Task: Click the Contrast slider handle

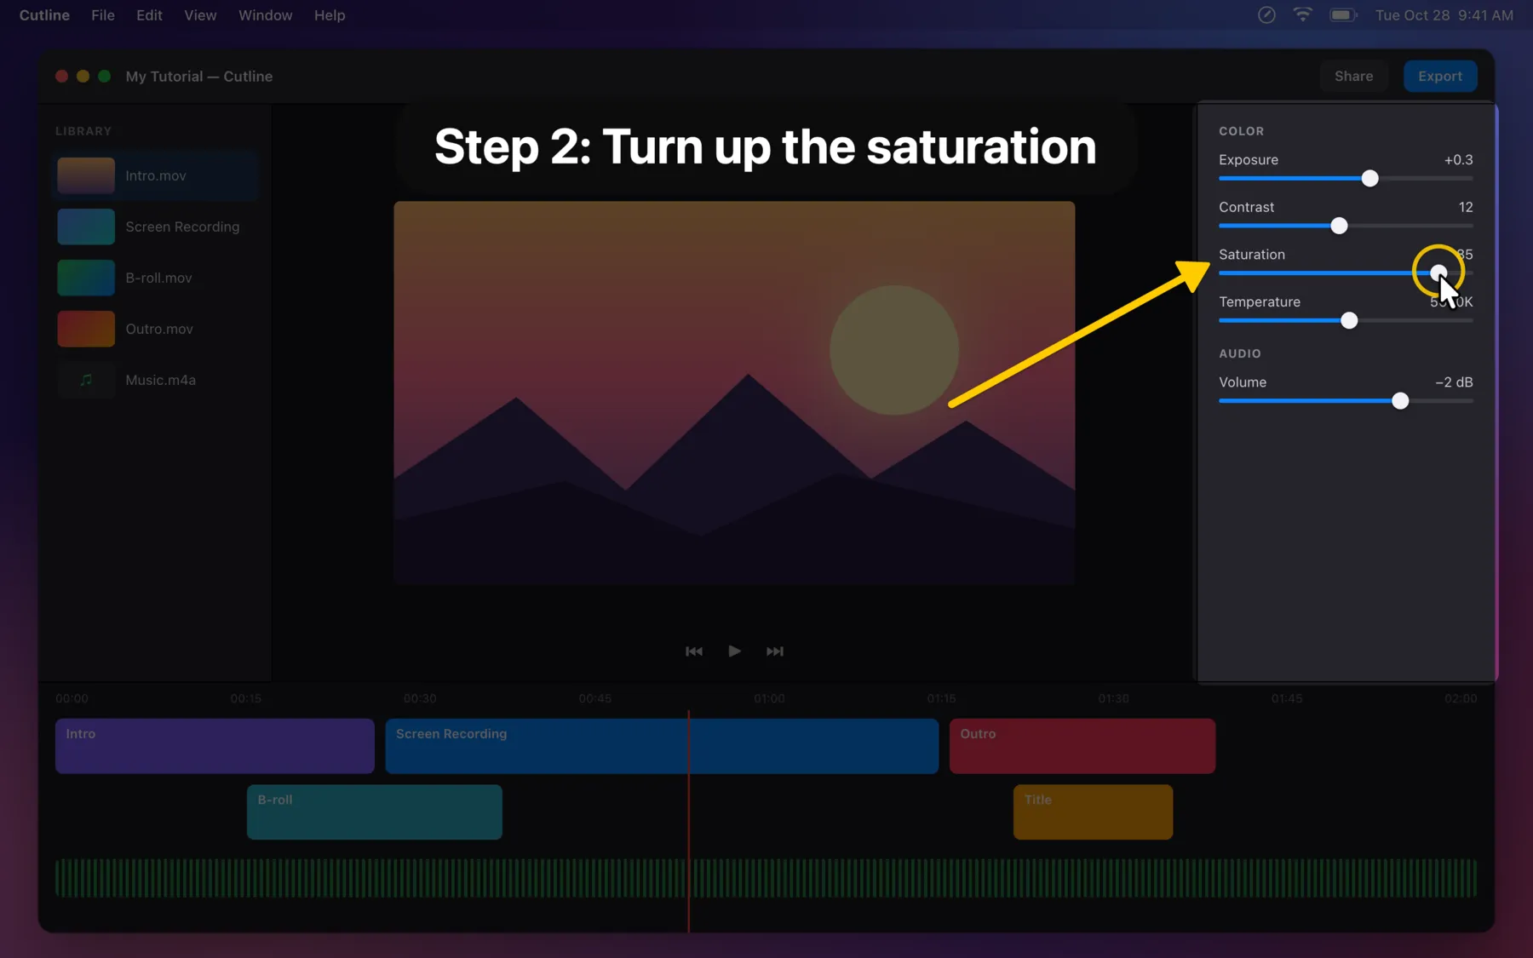Action: 1339,226
